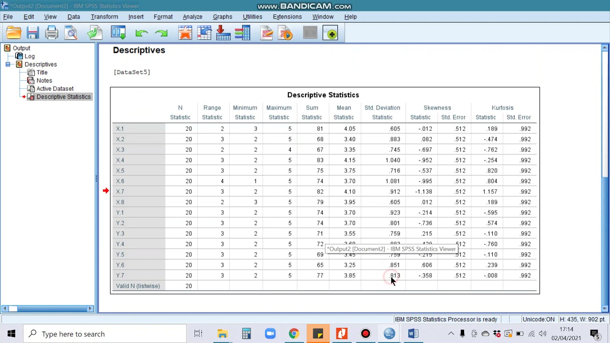Click the Recall recently used dialogs icon

[118, 33]
